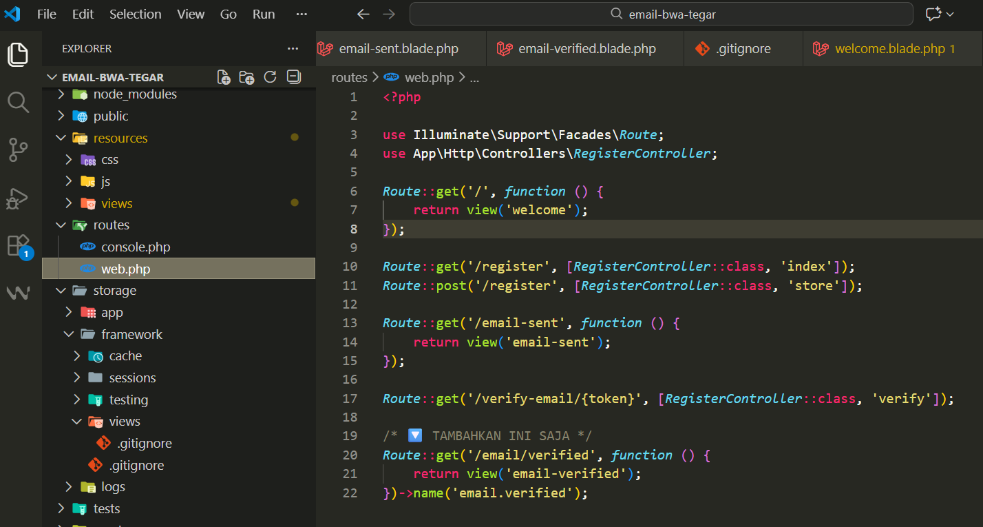Image resolution: width=983 pixels, height=527 pixels.
Task: Click the email-bwa-tegar command search box
Action: pyautogui.click(x=661, y=14)
